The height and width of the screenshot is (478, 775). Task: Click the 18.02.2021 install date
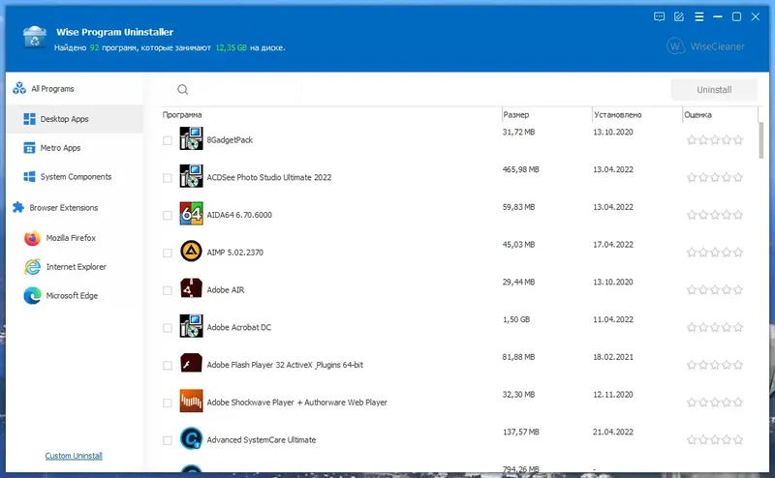pos(613,357)
